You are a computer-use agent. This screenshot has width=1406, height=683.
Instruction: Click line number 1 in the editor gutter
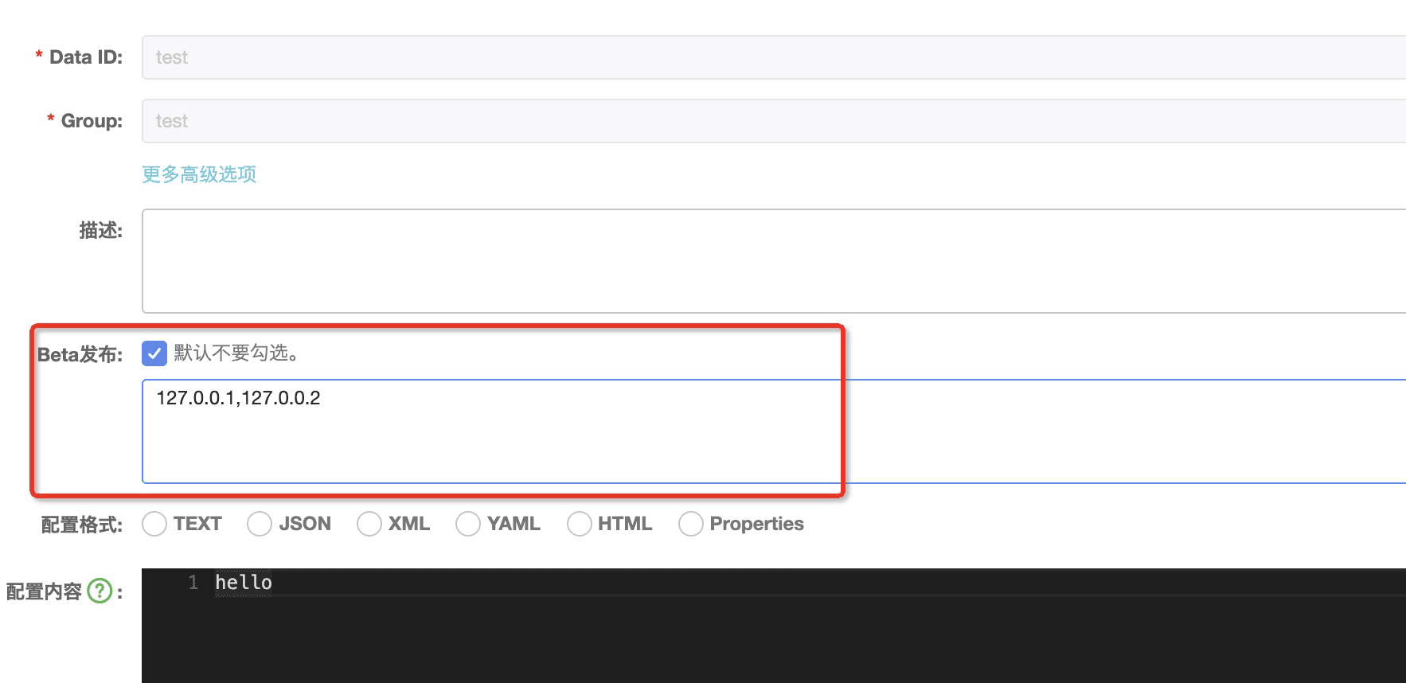193,583
